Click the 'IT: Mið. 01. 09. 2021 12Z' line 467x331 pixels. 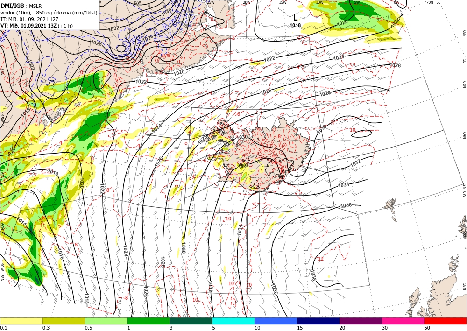coord(29,19)
